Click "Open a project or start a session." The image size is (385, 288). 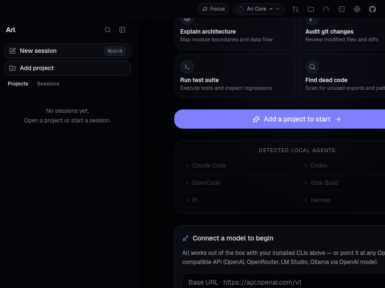(x=67, y=120)
